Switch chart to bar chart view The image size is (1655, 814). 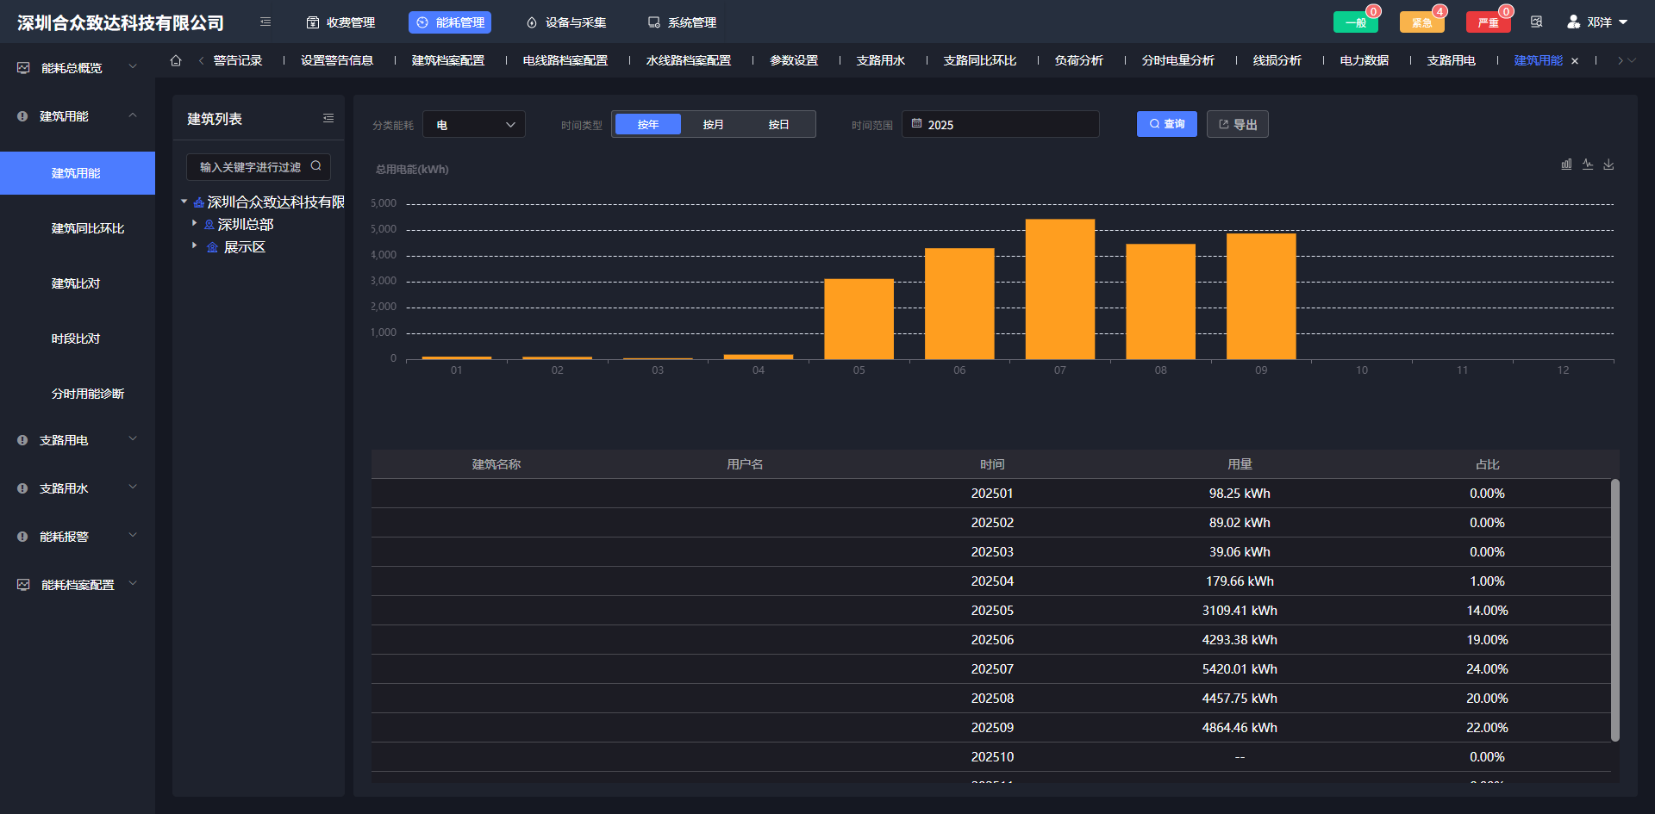click(x=1566, y=165)
